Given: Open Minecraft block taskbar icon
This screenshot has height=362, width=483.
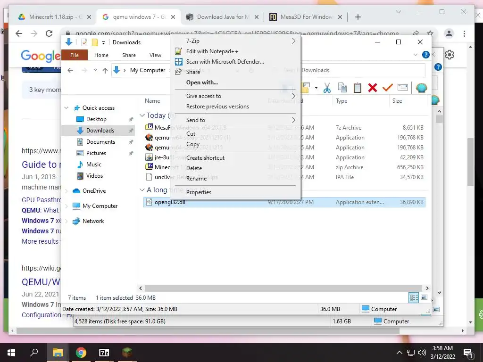Looking at the screenshot, I should tap(127, 353).
